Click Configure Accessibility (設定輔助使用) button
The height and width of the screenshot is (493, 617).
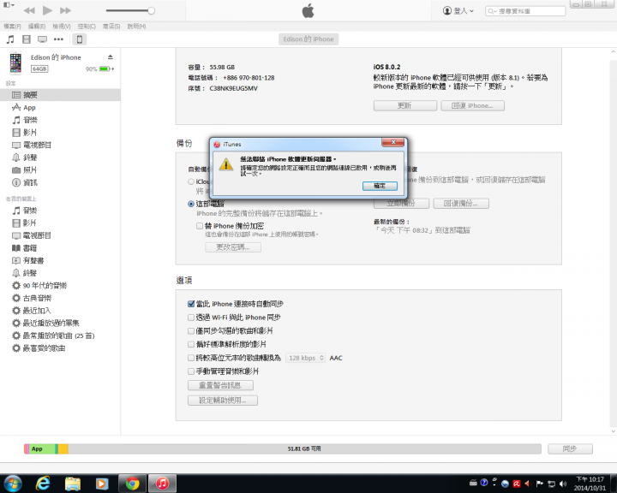pyautogui.click(x=223, y=401)
